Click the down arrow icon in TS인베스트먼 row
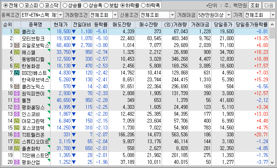 73,155
